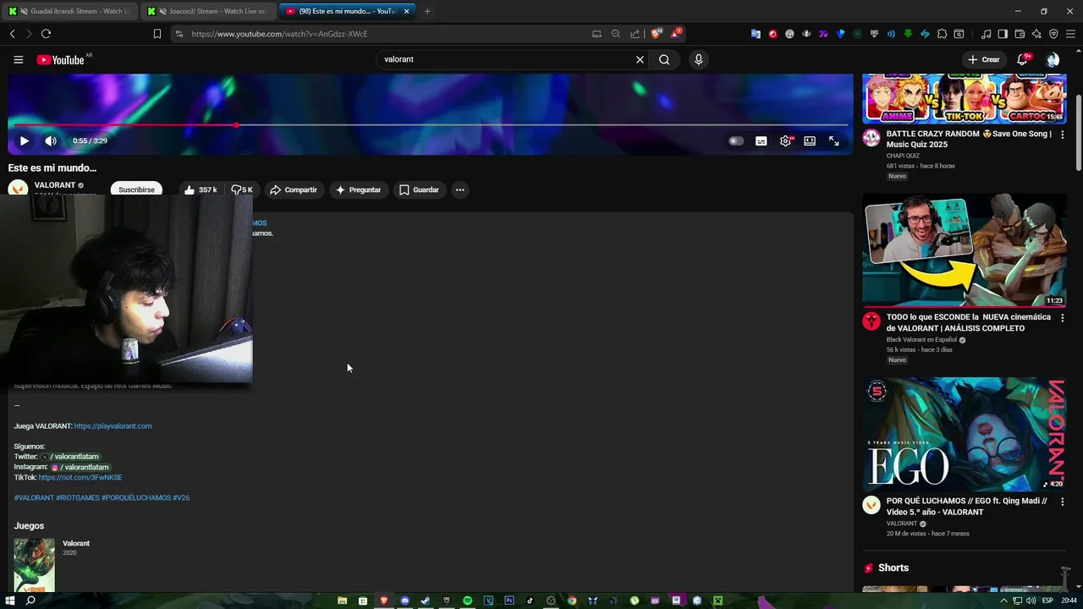Viewport: 1083px width, 609px height.
Task: Toggle the autoplay switch in the player
Action: pos(736,141)
